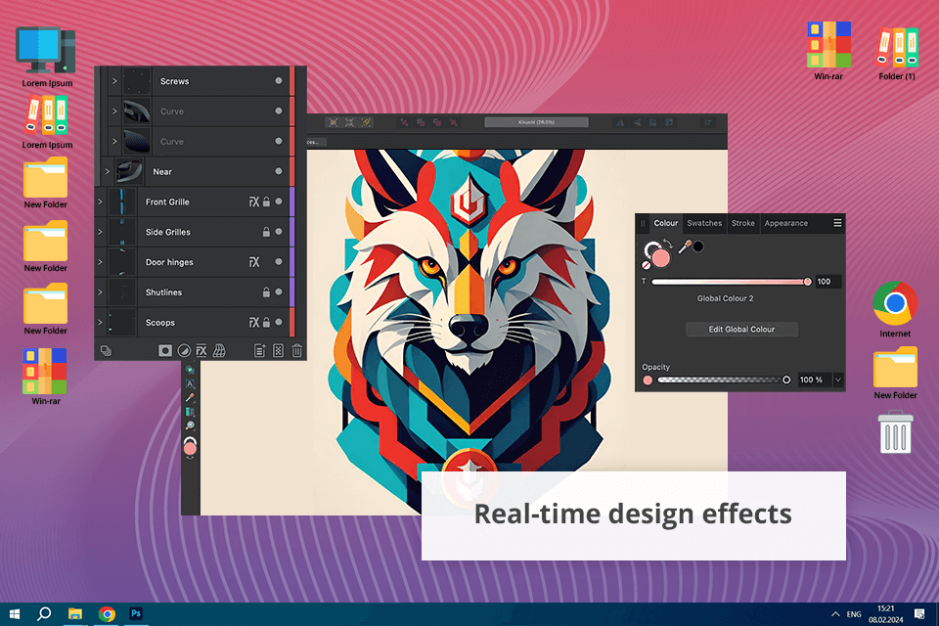Screen dimensions: 939x626
Task: Add a pixel layer with the checkered icon
Action: pos(278,350)
